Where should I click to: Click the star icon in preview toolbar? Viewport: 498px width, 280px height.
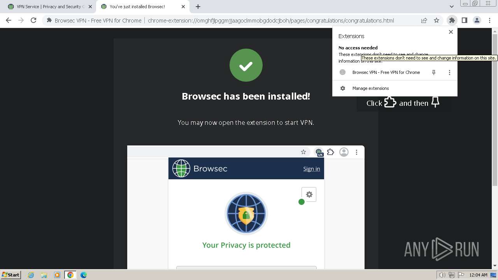click(303, 152)
